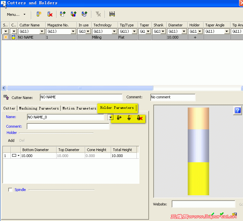243x221 pixels.
Task: Click the Flat tip type cell
Action: point(128,37)
